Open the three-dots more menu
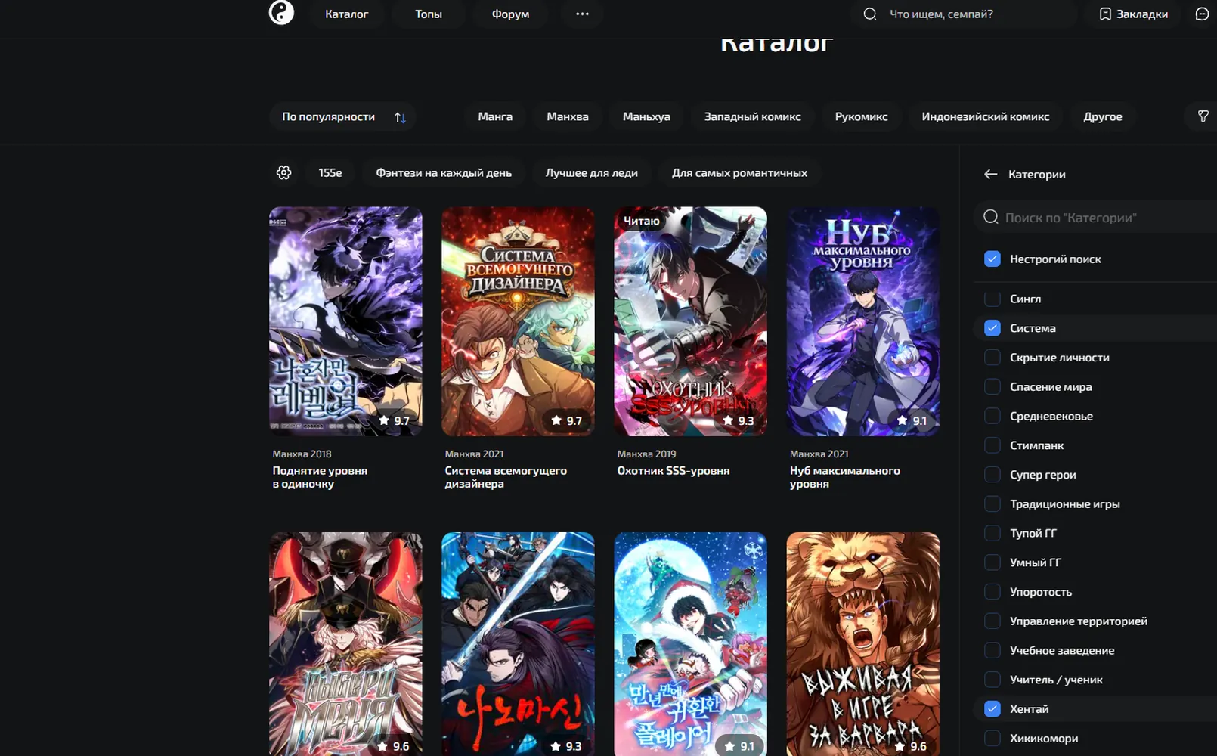1217x756 pixels. click(582, 14)
